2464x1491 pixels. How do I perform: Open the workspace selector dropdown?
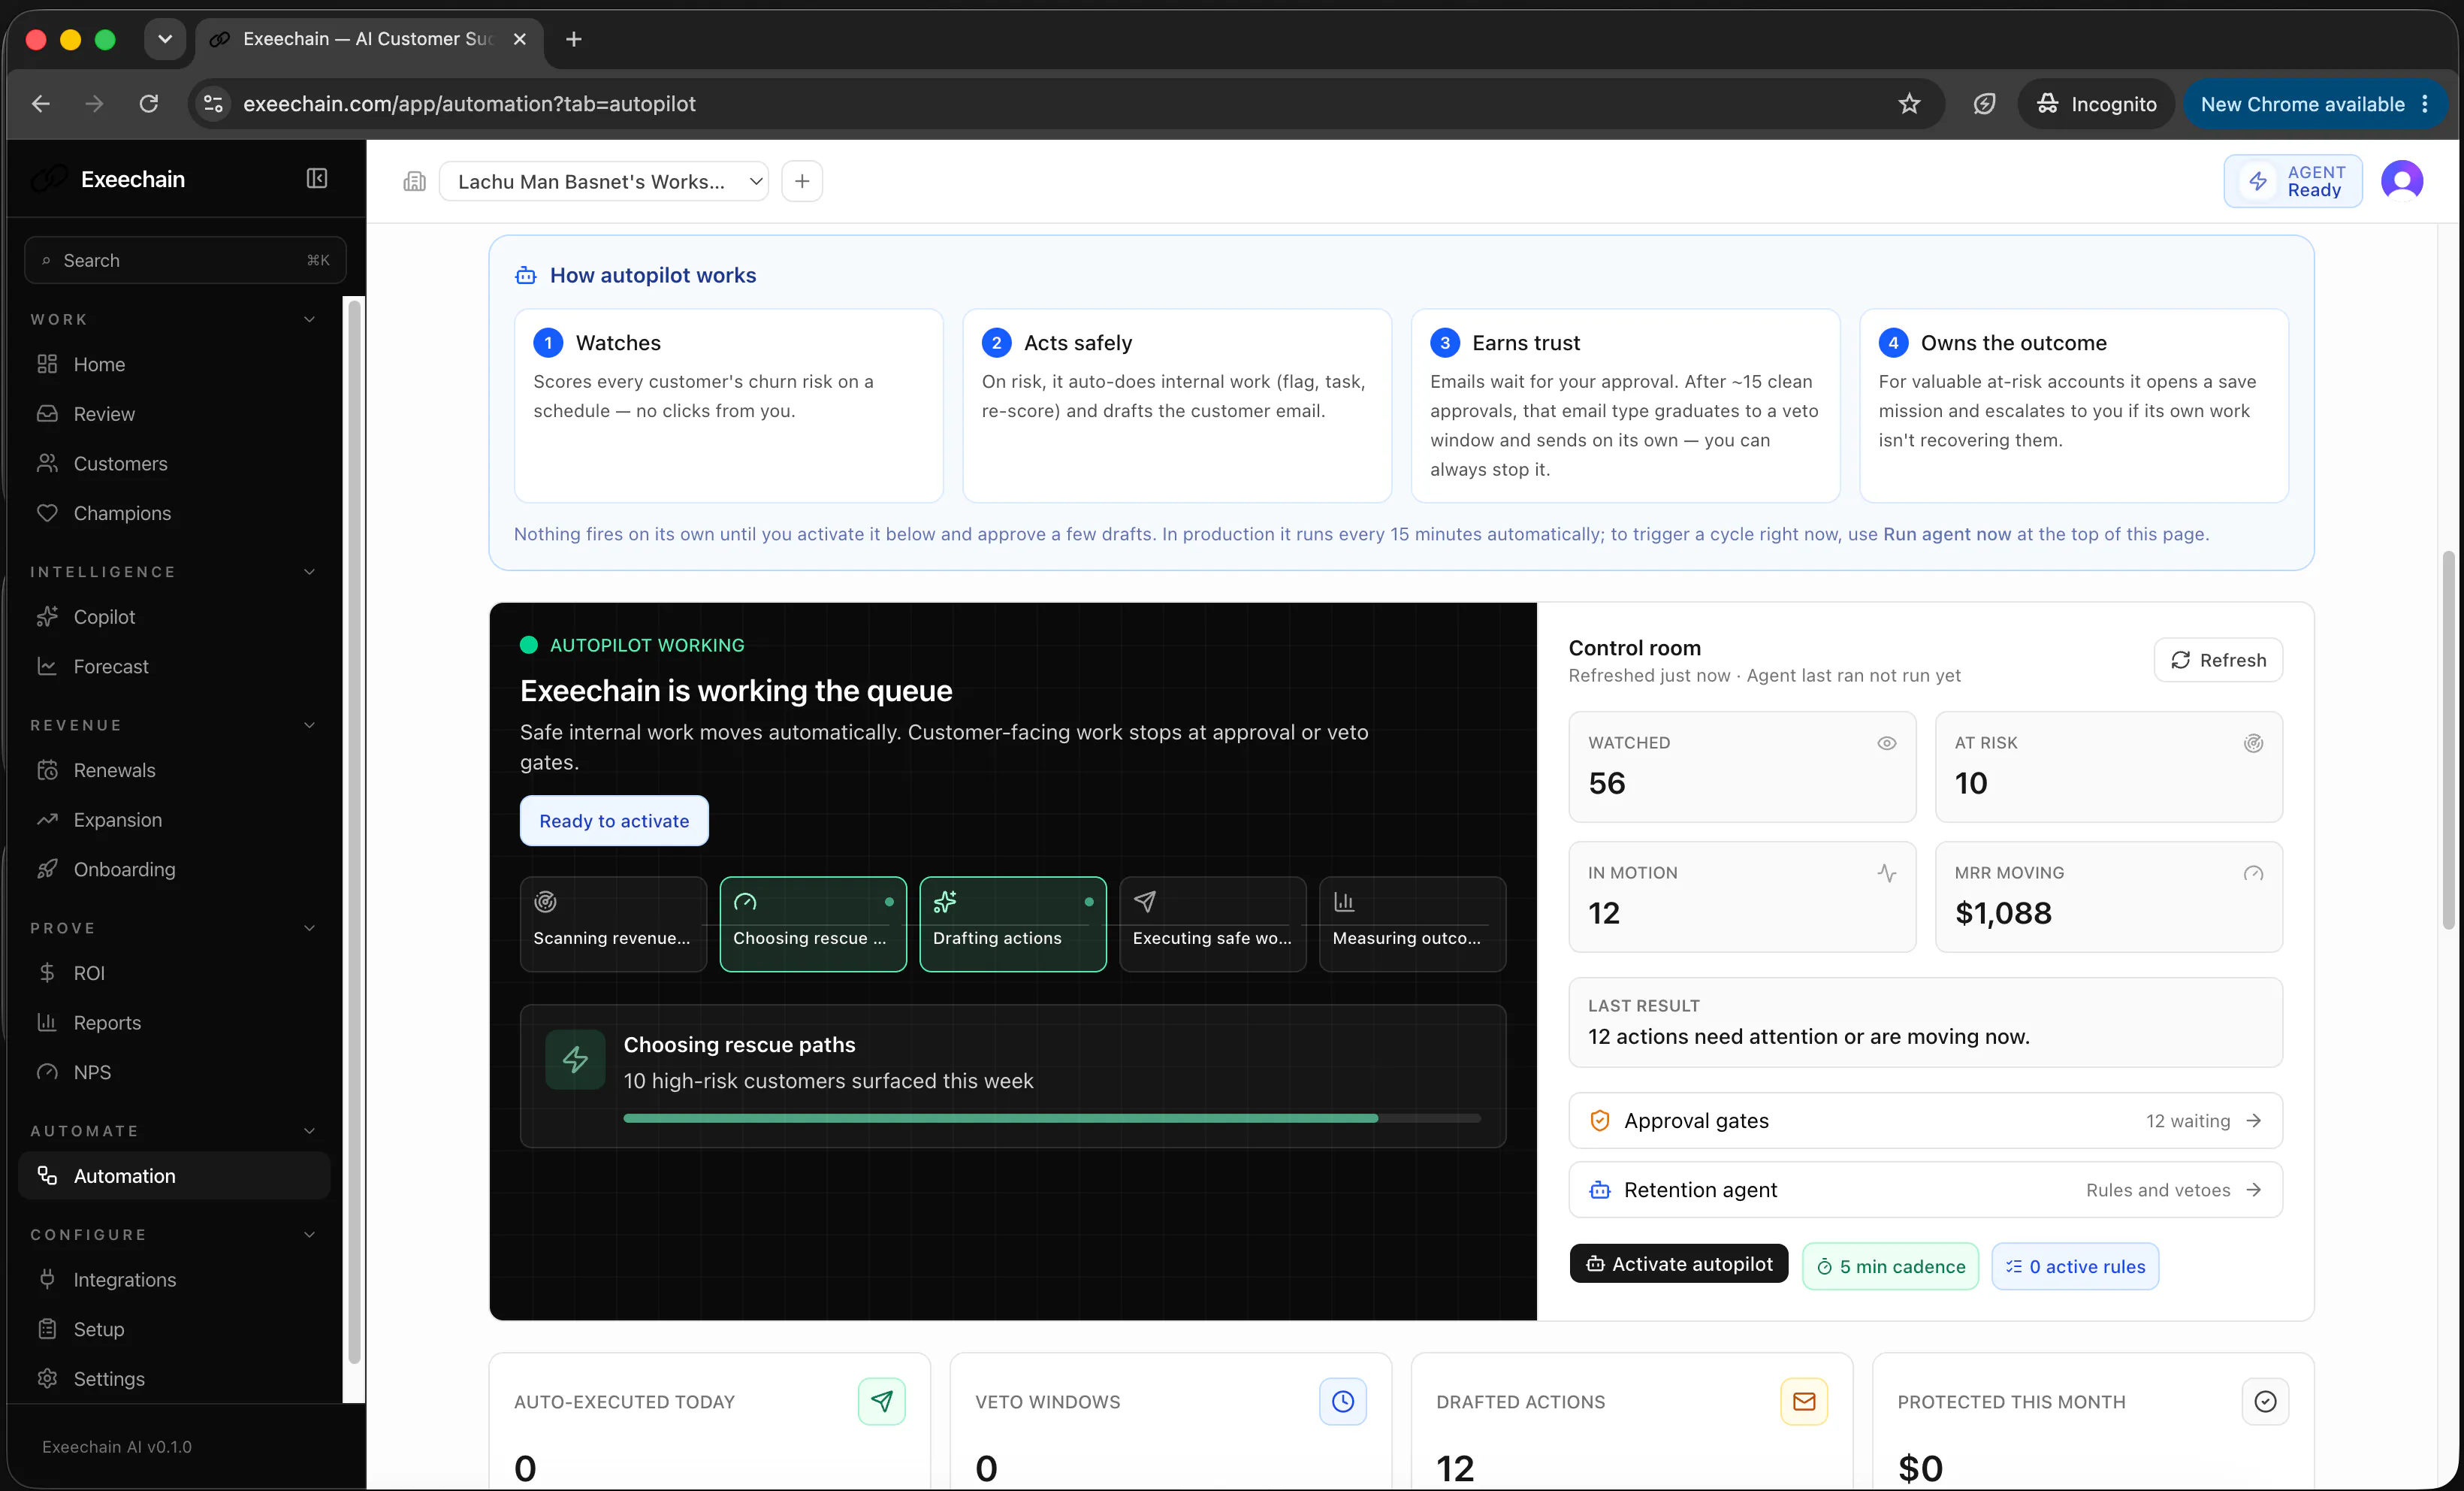[603, 181]
